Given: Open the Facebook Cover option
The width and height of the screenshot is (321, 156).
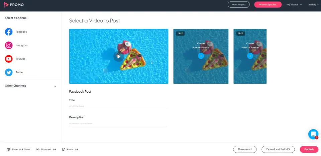Looking at the screenshot, I should click(19, 149).
